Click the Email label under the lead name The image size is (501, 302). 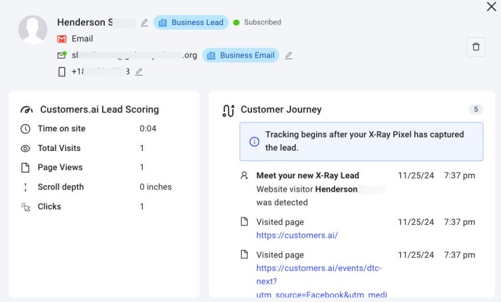pyautogui.click(x=82, y=39)
